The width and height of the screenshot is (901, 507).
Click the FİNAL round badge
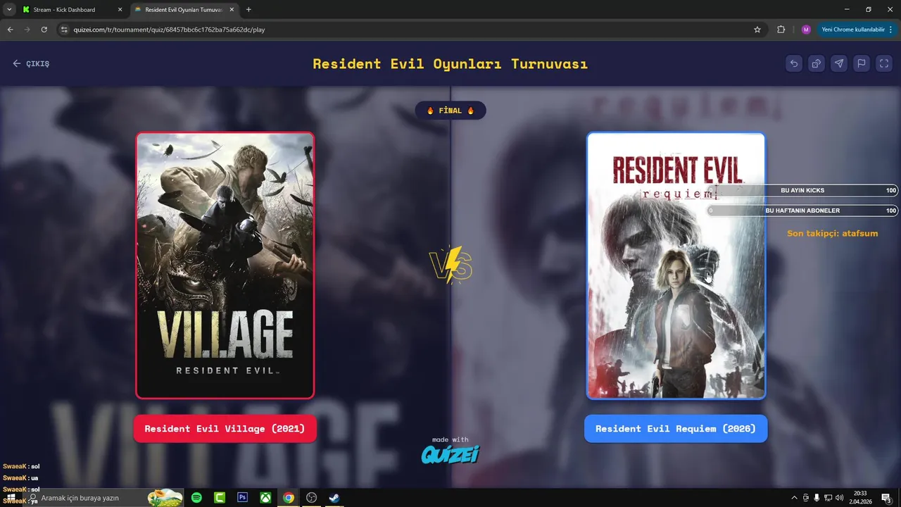(x=450, y=111)
